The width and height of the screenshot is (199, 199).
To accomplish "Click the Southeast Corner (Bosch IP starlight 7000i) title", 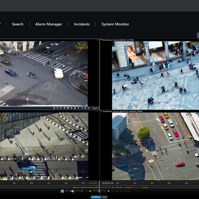I will 123,111.
